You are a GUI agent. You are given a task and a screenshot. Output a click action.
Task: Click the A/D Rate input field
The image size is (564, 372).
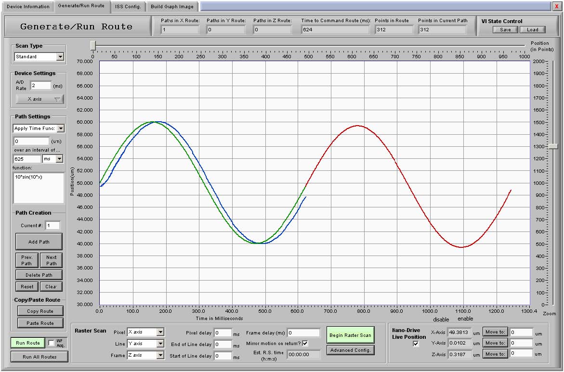pos(41,86)
